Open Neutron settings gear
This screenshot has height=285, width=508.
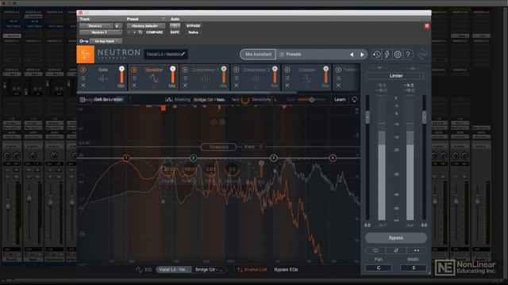click(x=398, y=55)
